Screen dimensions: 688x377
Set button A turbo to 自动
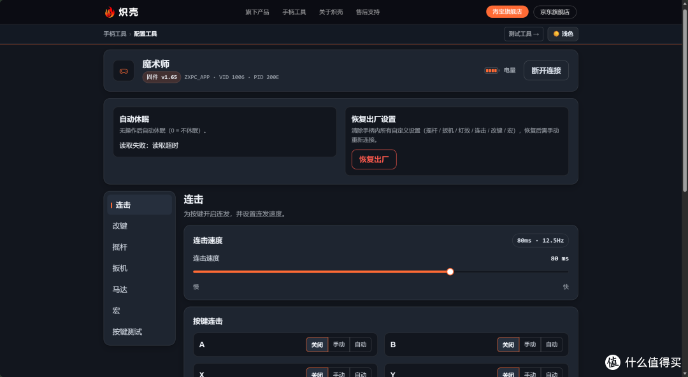[x=361, y=345]
